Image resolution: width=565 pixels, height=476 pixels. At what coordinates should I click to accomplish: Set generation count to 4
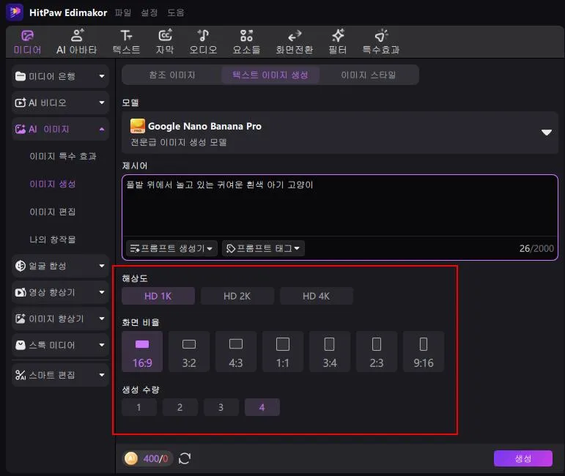(x=262, y=407)
